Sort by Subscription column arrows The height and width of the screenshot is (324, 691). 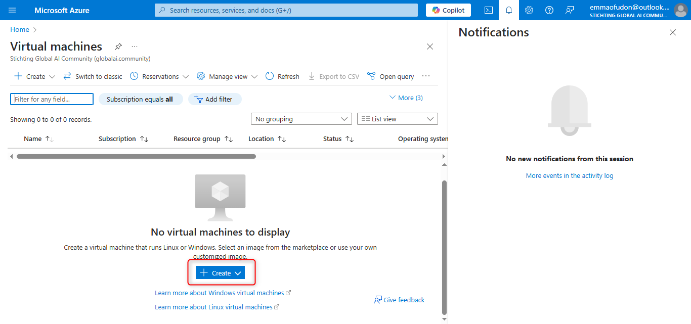pyautogui.click(x=144, y=139)
